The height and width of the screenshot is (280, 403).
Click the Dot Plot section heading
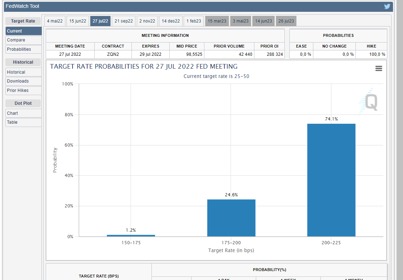[23, 103]
